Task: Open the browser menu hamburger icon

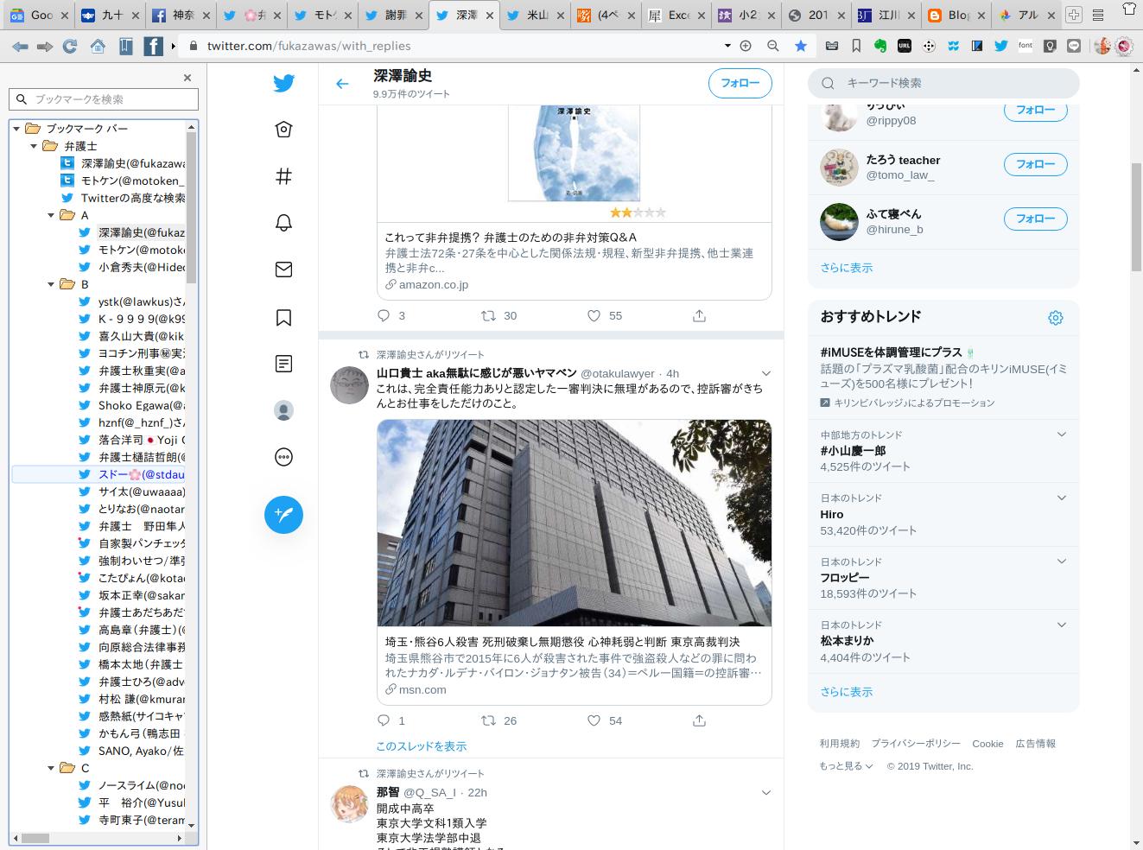Action: pos(1097,15)
